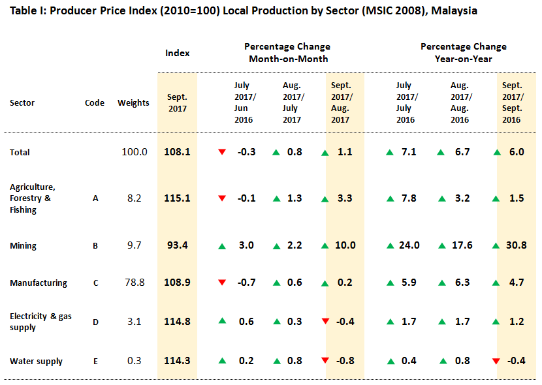Select the green up arrow next to Agriculture 7.8

coord(390,198)
